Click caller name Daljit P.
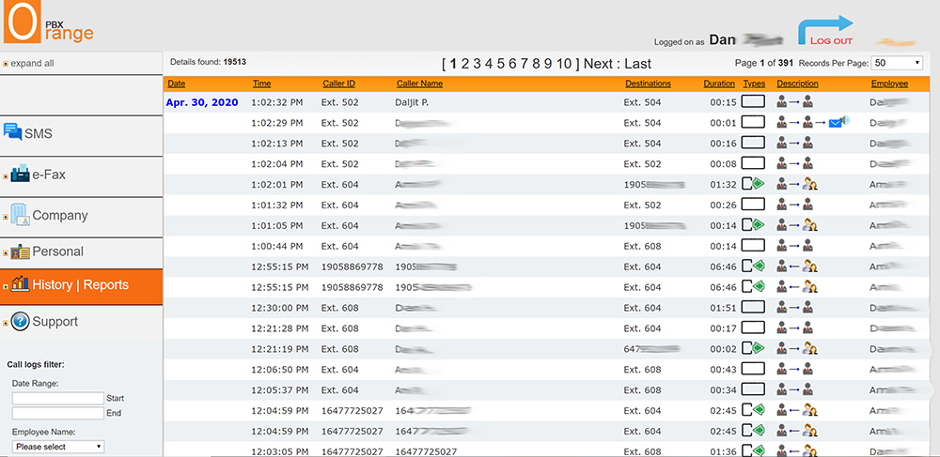The width and height of the screenshot is (940, 457). pos(412,102)
